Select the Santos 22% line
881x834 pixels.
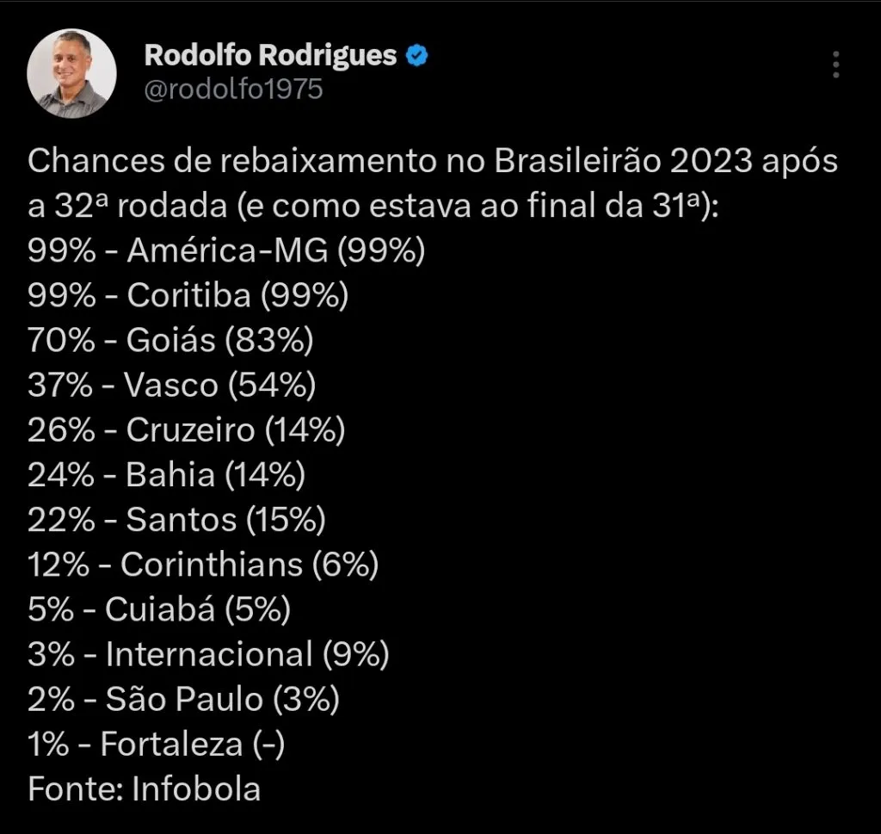tap(176, 519)
